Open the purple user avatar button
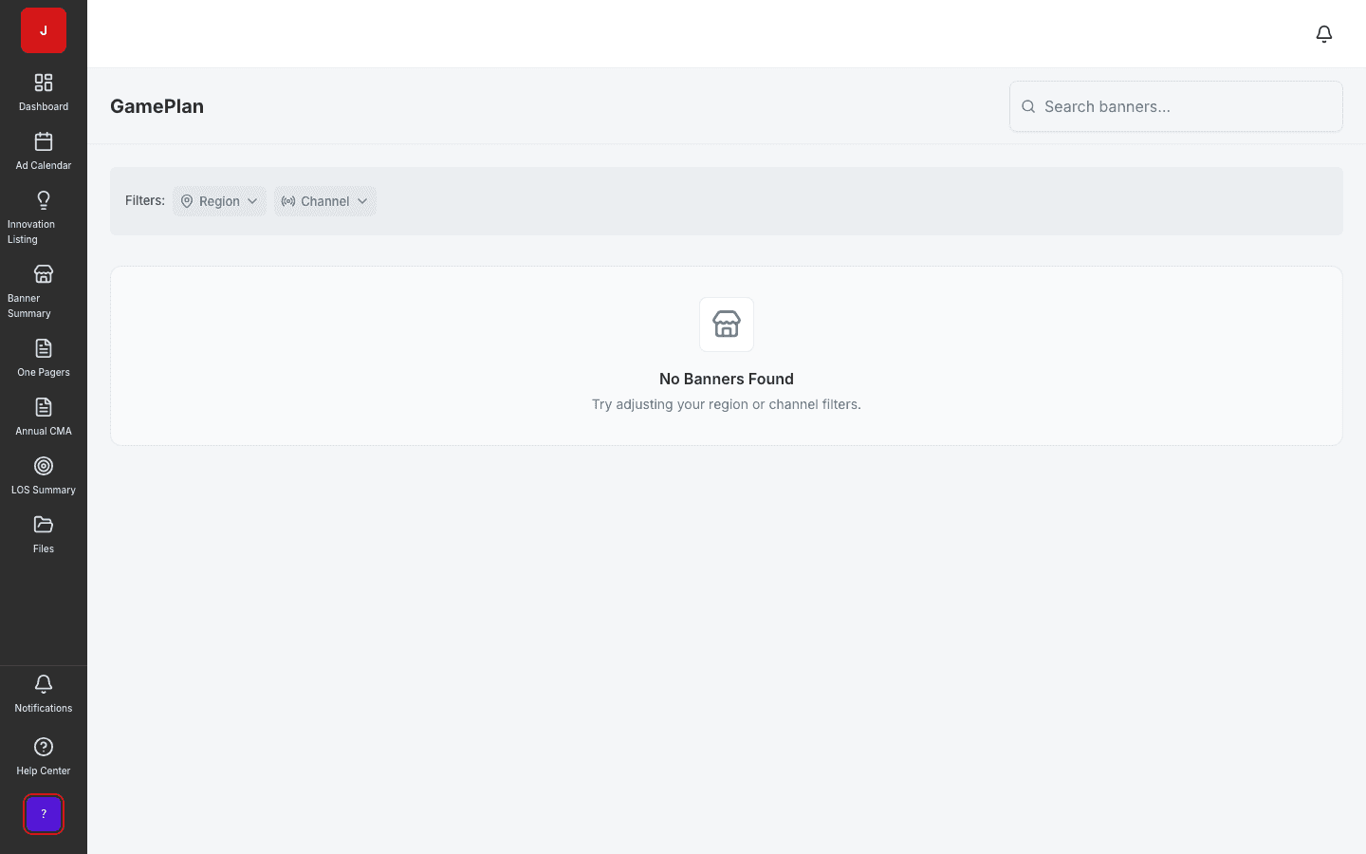The width and height of the screenshot is (1366, 854). [x=44, y=814]
